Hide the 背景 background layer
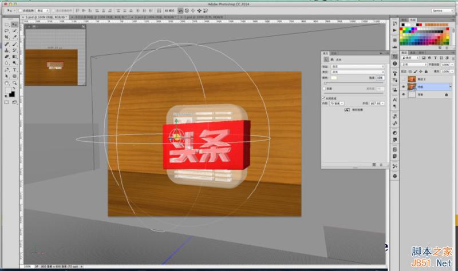 click(x=404, y=94)
